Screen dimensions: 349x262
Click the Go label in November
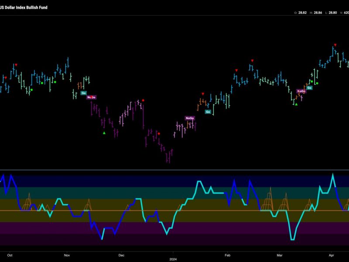[x=83, y=93]
